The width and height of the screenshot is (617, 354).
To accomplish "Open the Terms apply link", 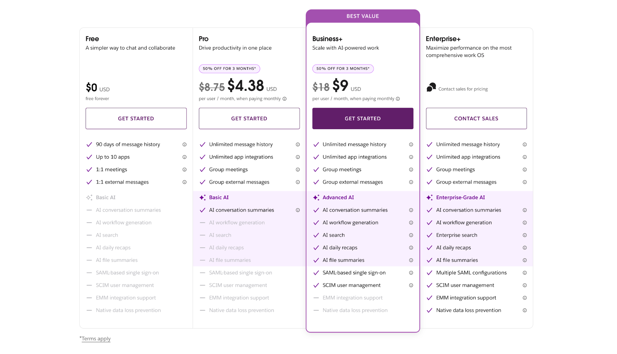I will click(96, 339).
